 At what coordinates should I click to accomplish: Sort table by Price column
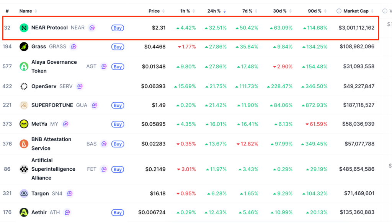pos(157,11)
